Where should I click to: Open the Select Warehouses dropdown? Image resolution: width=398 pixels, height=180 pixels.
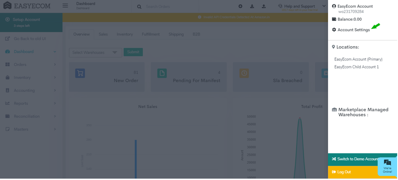(x=96, y=52)
